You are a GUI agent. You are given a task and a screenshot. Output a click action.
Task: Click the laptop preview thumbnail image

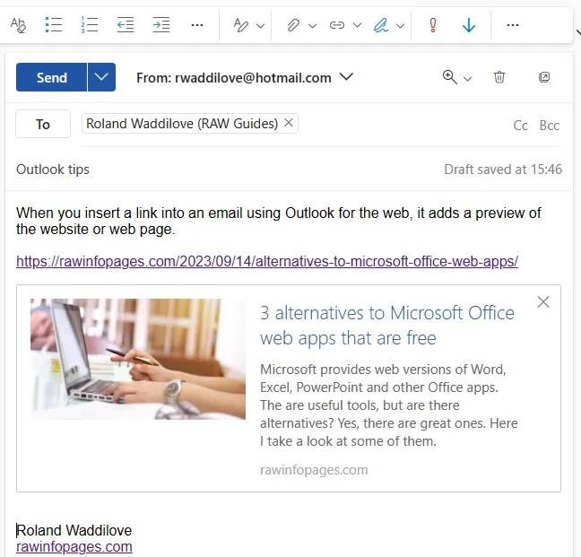click(138, 359)
